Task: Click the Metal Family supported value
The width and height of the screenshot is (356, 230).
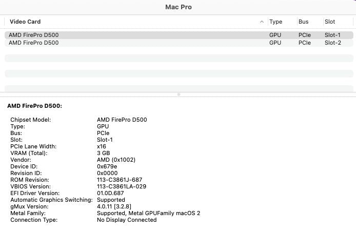Action: [148, 213]
